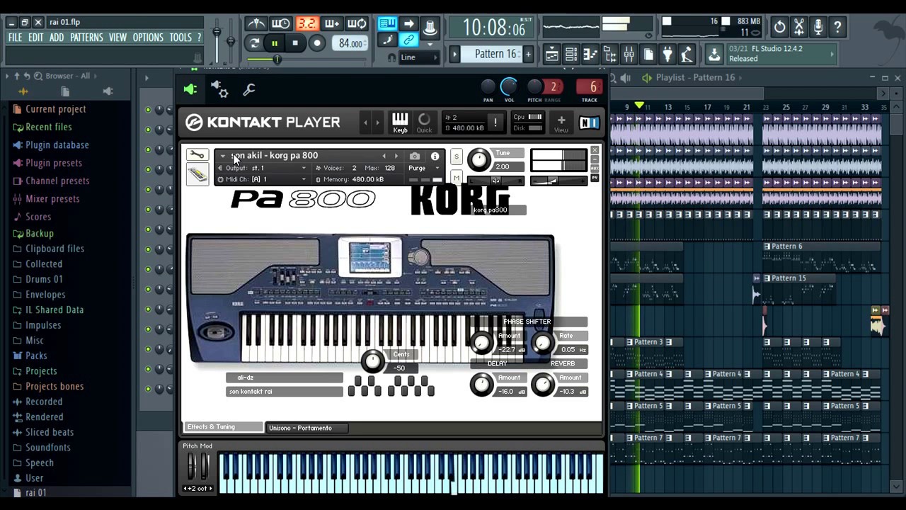Image resolution: width=906 pixels, height=510 pixels.
Task: Click the exclamation panic button in Kontakt
Action: 495,123
